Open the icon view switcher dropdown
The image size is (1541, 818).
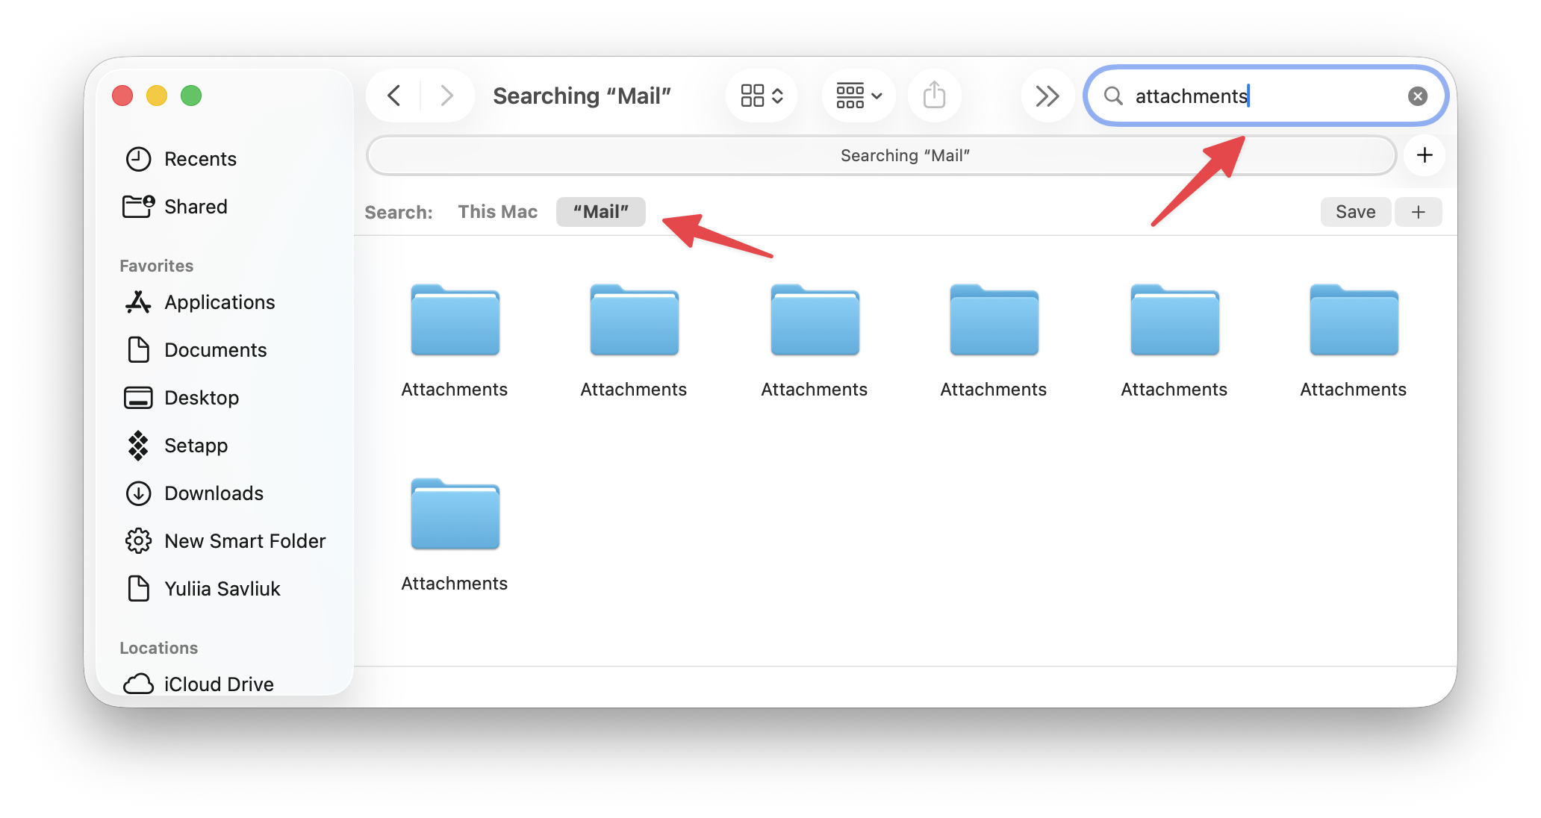762,96
